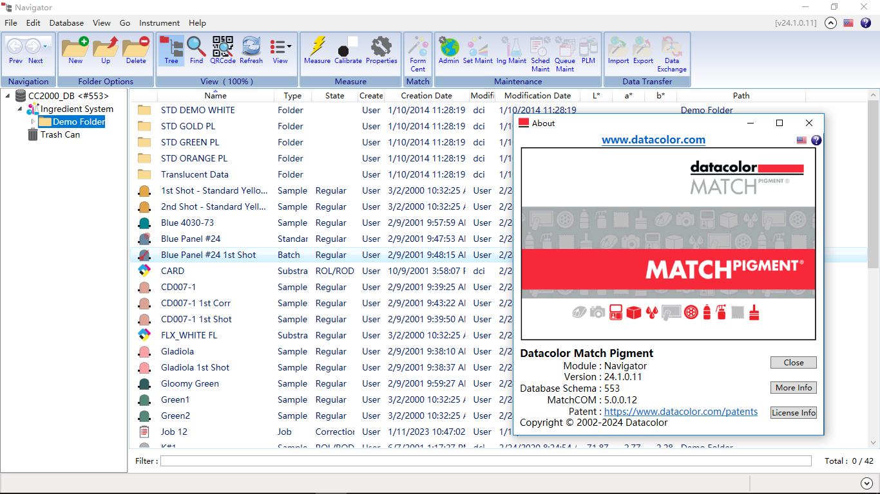This screenshot has width=880, height=494.
Task: Open the View menu in menu bar
Action: click(102, 23)
